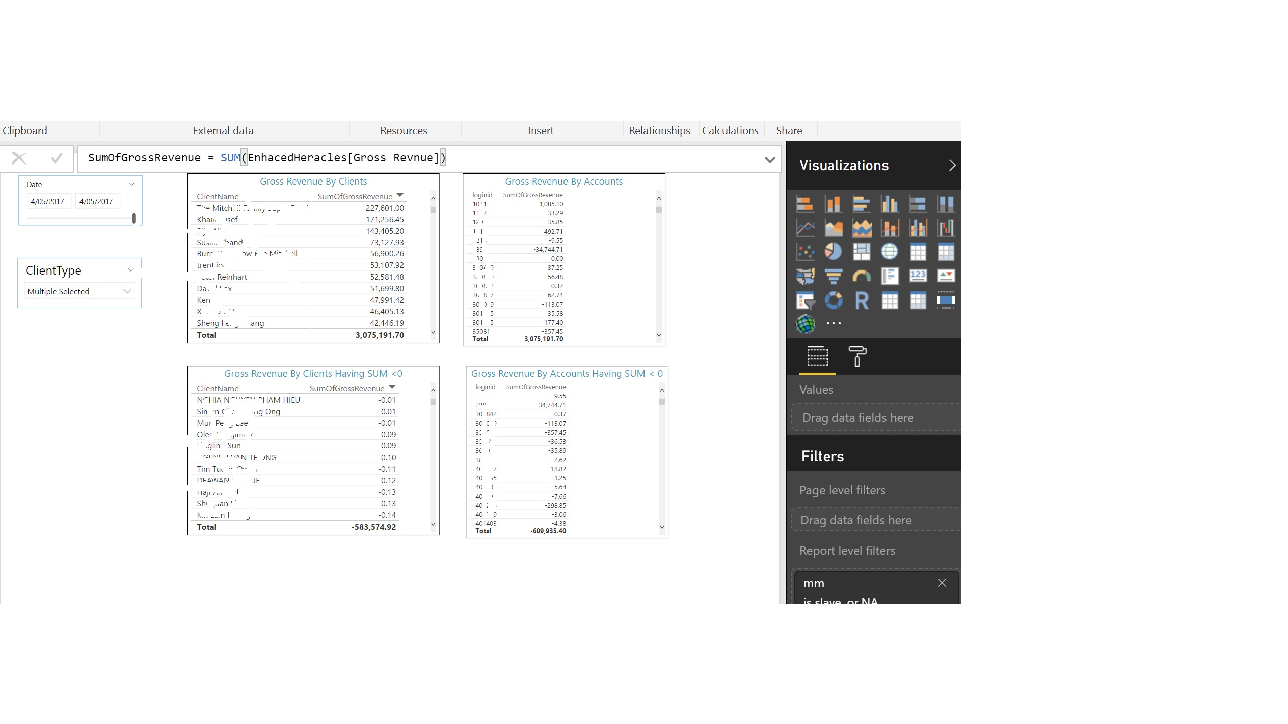1288x724 pixels.
Task: Expand the formula bar chevron
Action: pyautogui.click(x=769, y=160)
